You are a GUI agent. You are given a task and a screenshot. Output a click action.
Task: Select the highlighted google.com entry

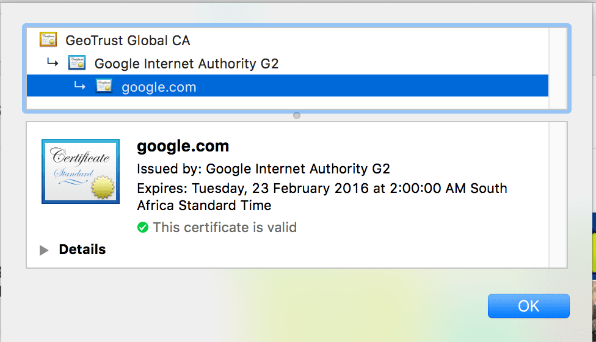point(288,86)
